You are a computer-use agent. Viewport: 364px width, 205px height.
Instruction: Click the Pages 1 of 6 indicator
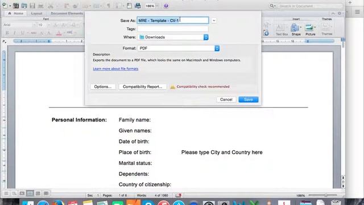(x=115, y=195)
